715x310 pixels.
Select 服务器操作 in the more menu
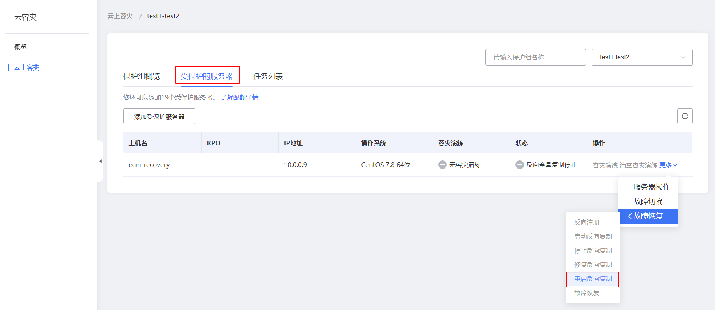click(652, 187)
